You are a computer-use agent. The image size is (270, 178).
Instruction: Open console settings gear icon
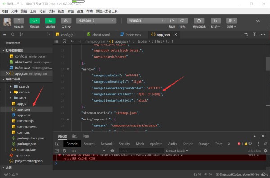pyautogui.click(x=265, y=151)
